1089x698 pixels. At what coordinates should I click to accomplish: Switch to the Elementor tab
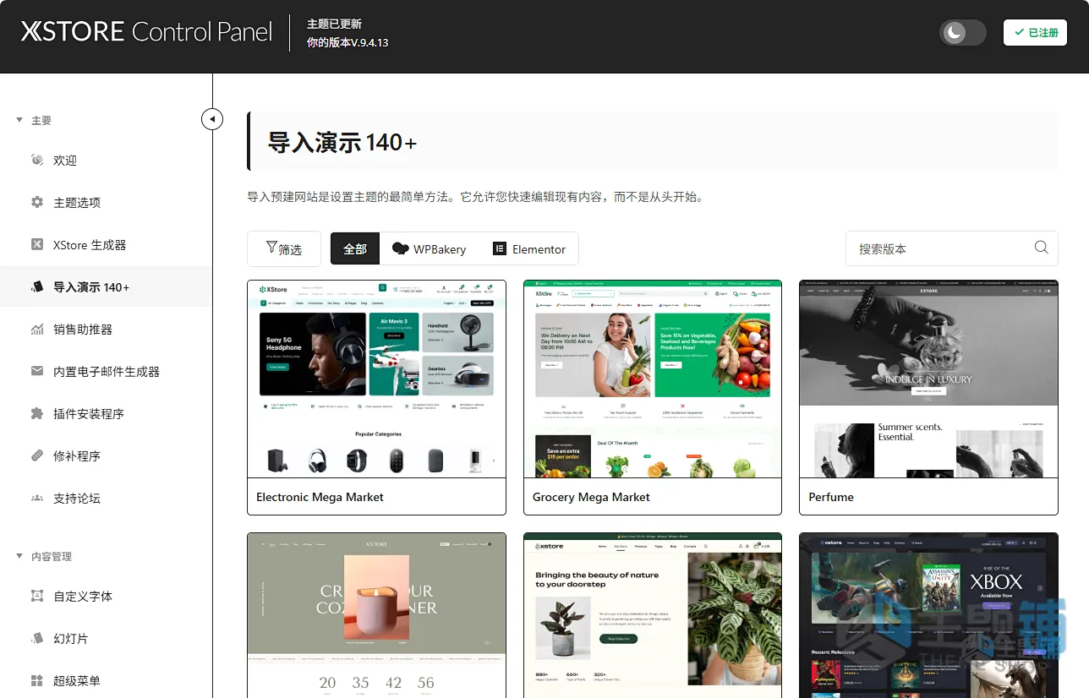pyautogui.click(x=529, y=248)
